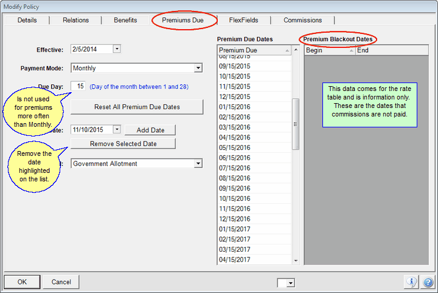The width and height of the screenshot is (438, 293).
Task: Click the Due Day input field
Action: tap(78, 87)
